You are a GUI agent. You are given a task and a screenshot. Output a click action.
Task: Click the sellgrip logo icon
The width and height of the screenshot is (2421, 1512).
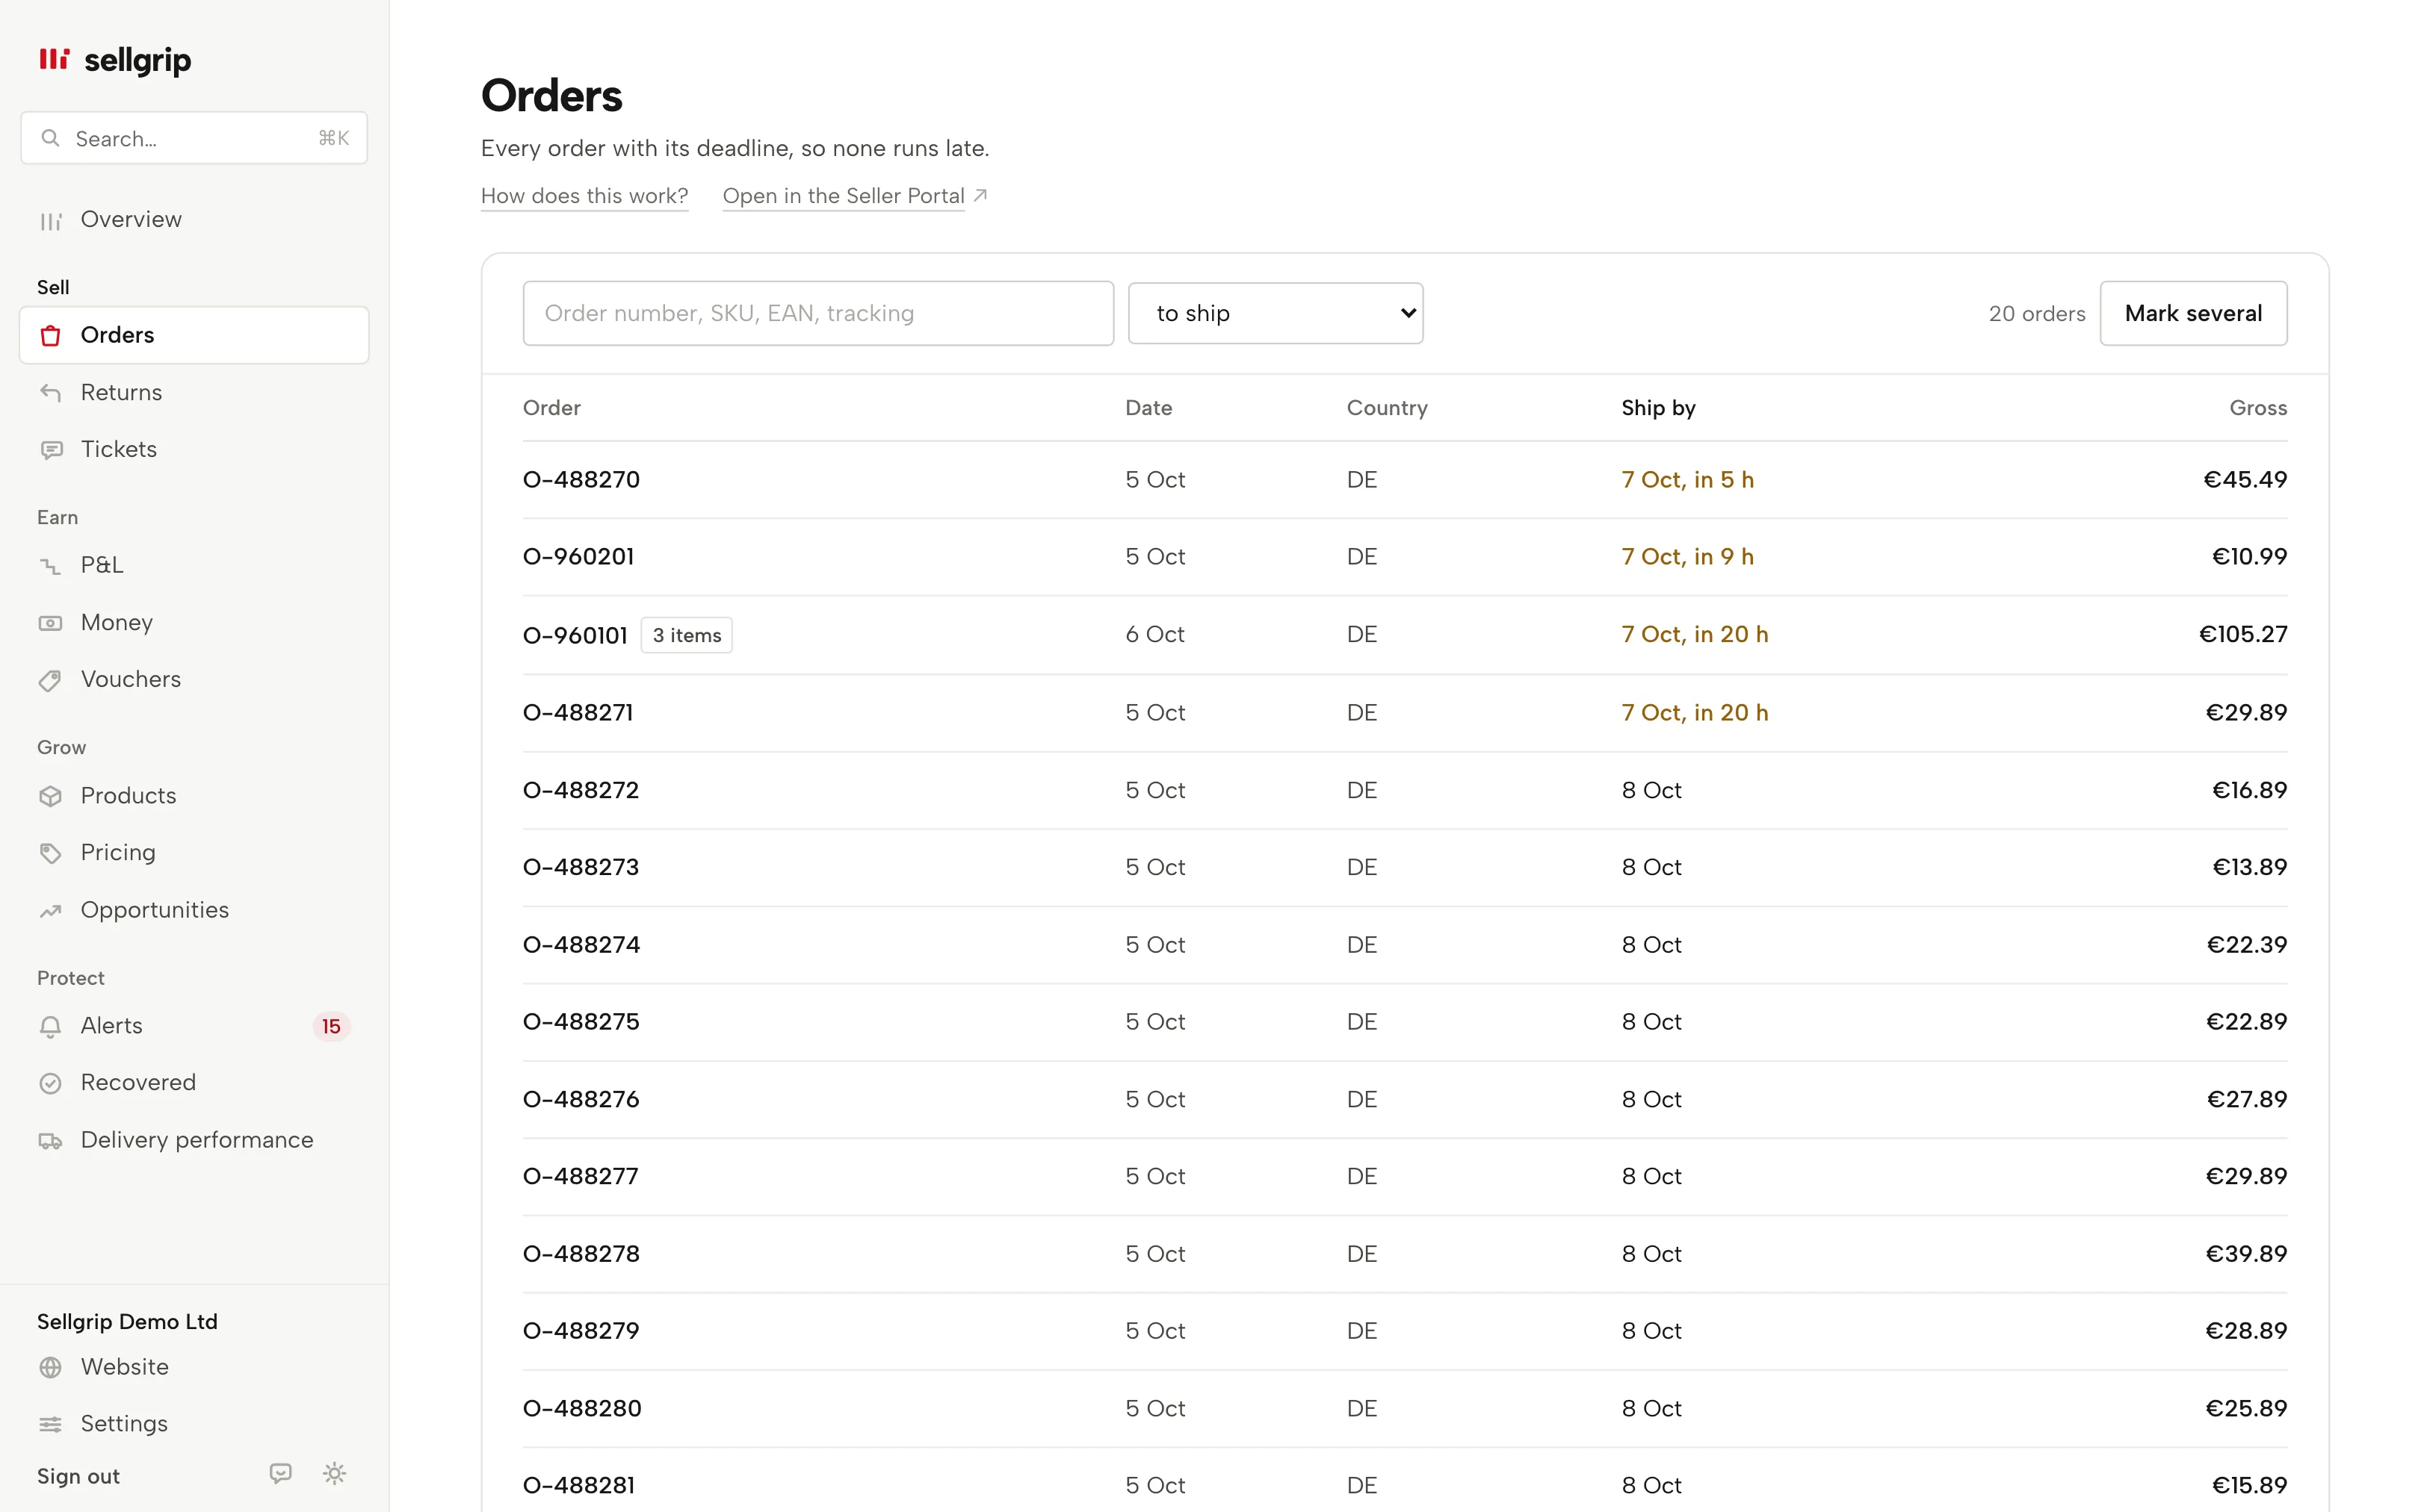coord(54,59)
